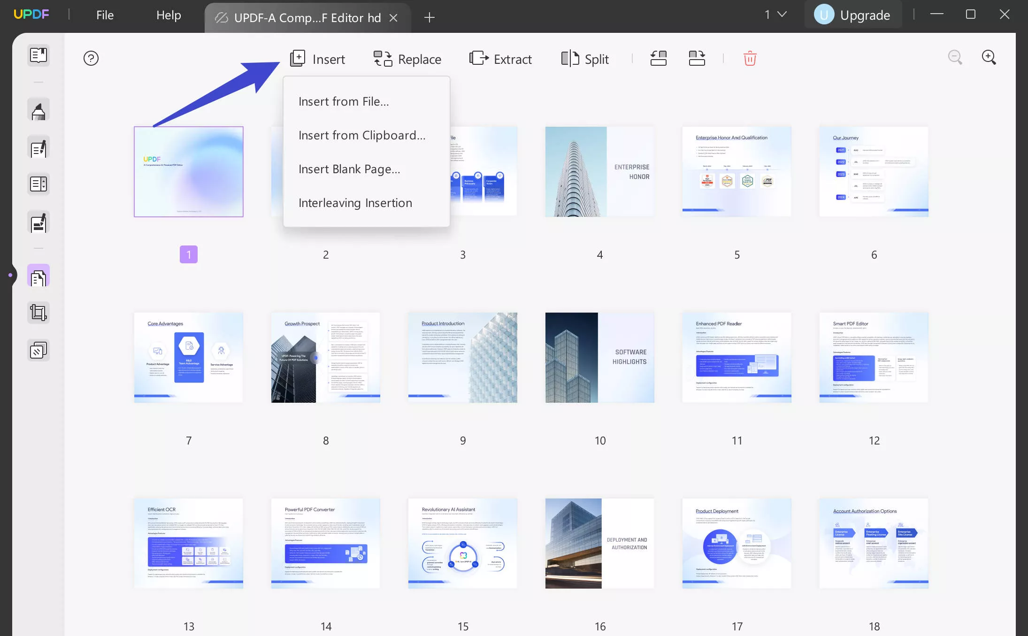Select Insert from Clipboard option

click(362, 134)
